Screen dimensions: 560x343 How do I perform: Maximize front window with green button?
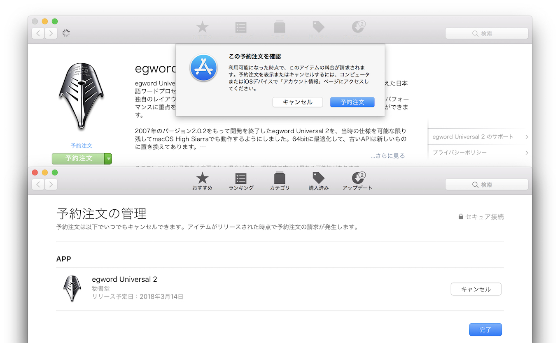click(x=55, y=173)
